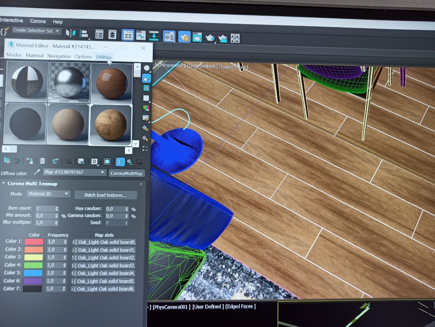
Task: Open the Modes menu in Material Editor
Action: pyautogui.click(x=14, y=55)
